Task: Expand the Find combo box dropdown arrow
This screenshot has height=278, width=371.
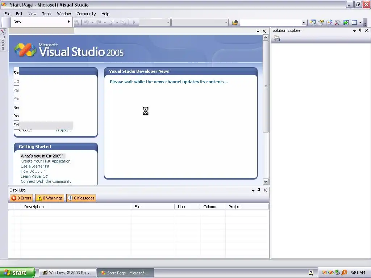Action: coord(304,23)
